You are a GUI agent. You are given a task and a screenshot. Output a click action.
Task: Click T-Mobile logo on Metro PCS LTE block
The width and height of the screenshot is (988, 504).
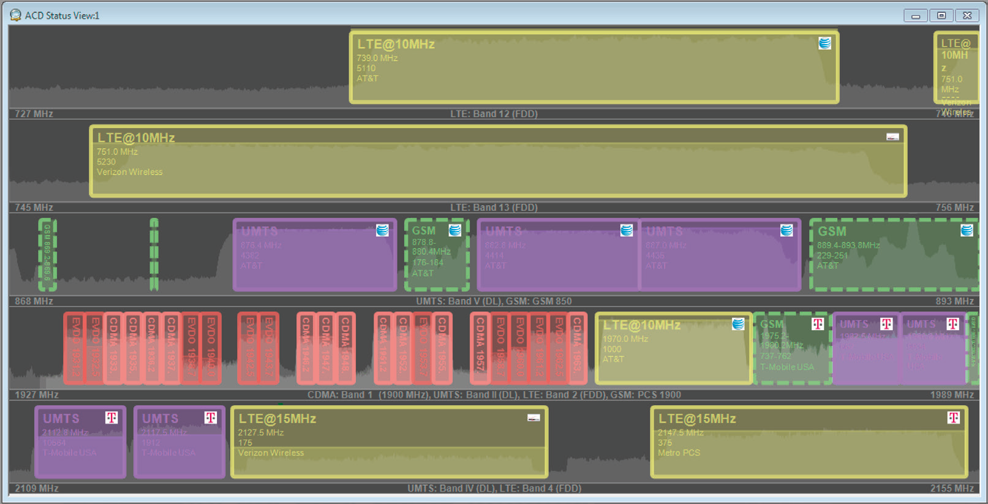[953, 418]
